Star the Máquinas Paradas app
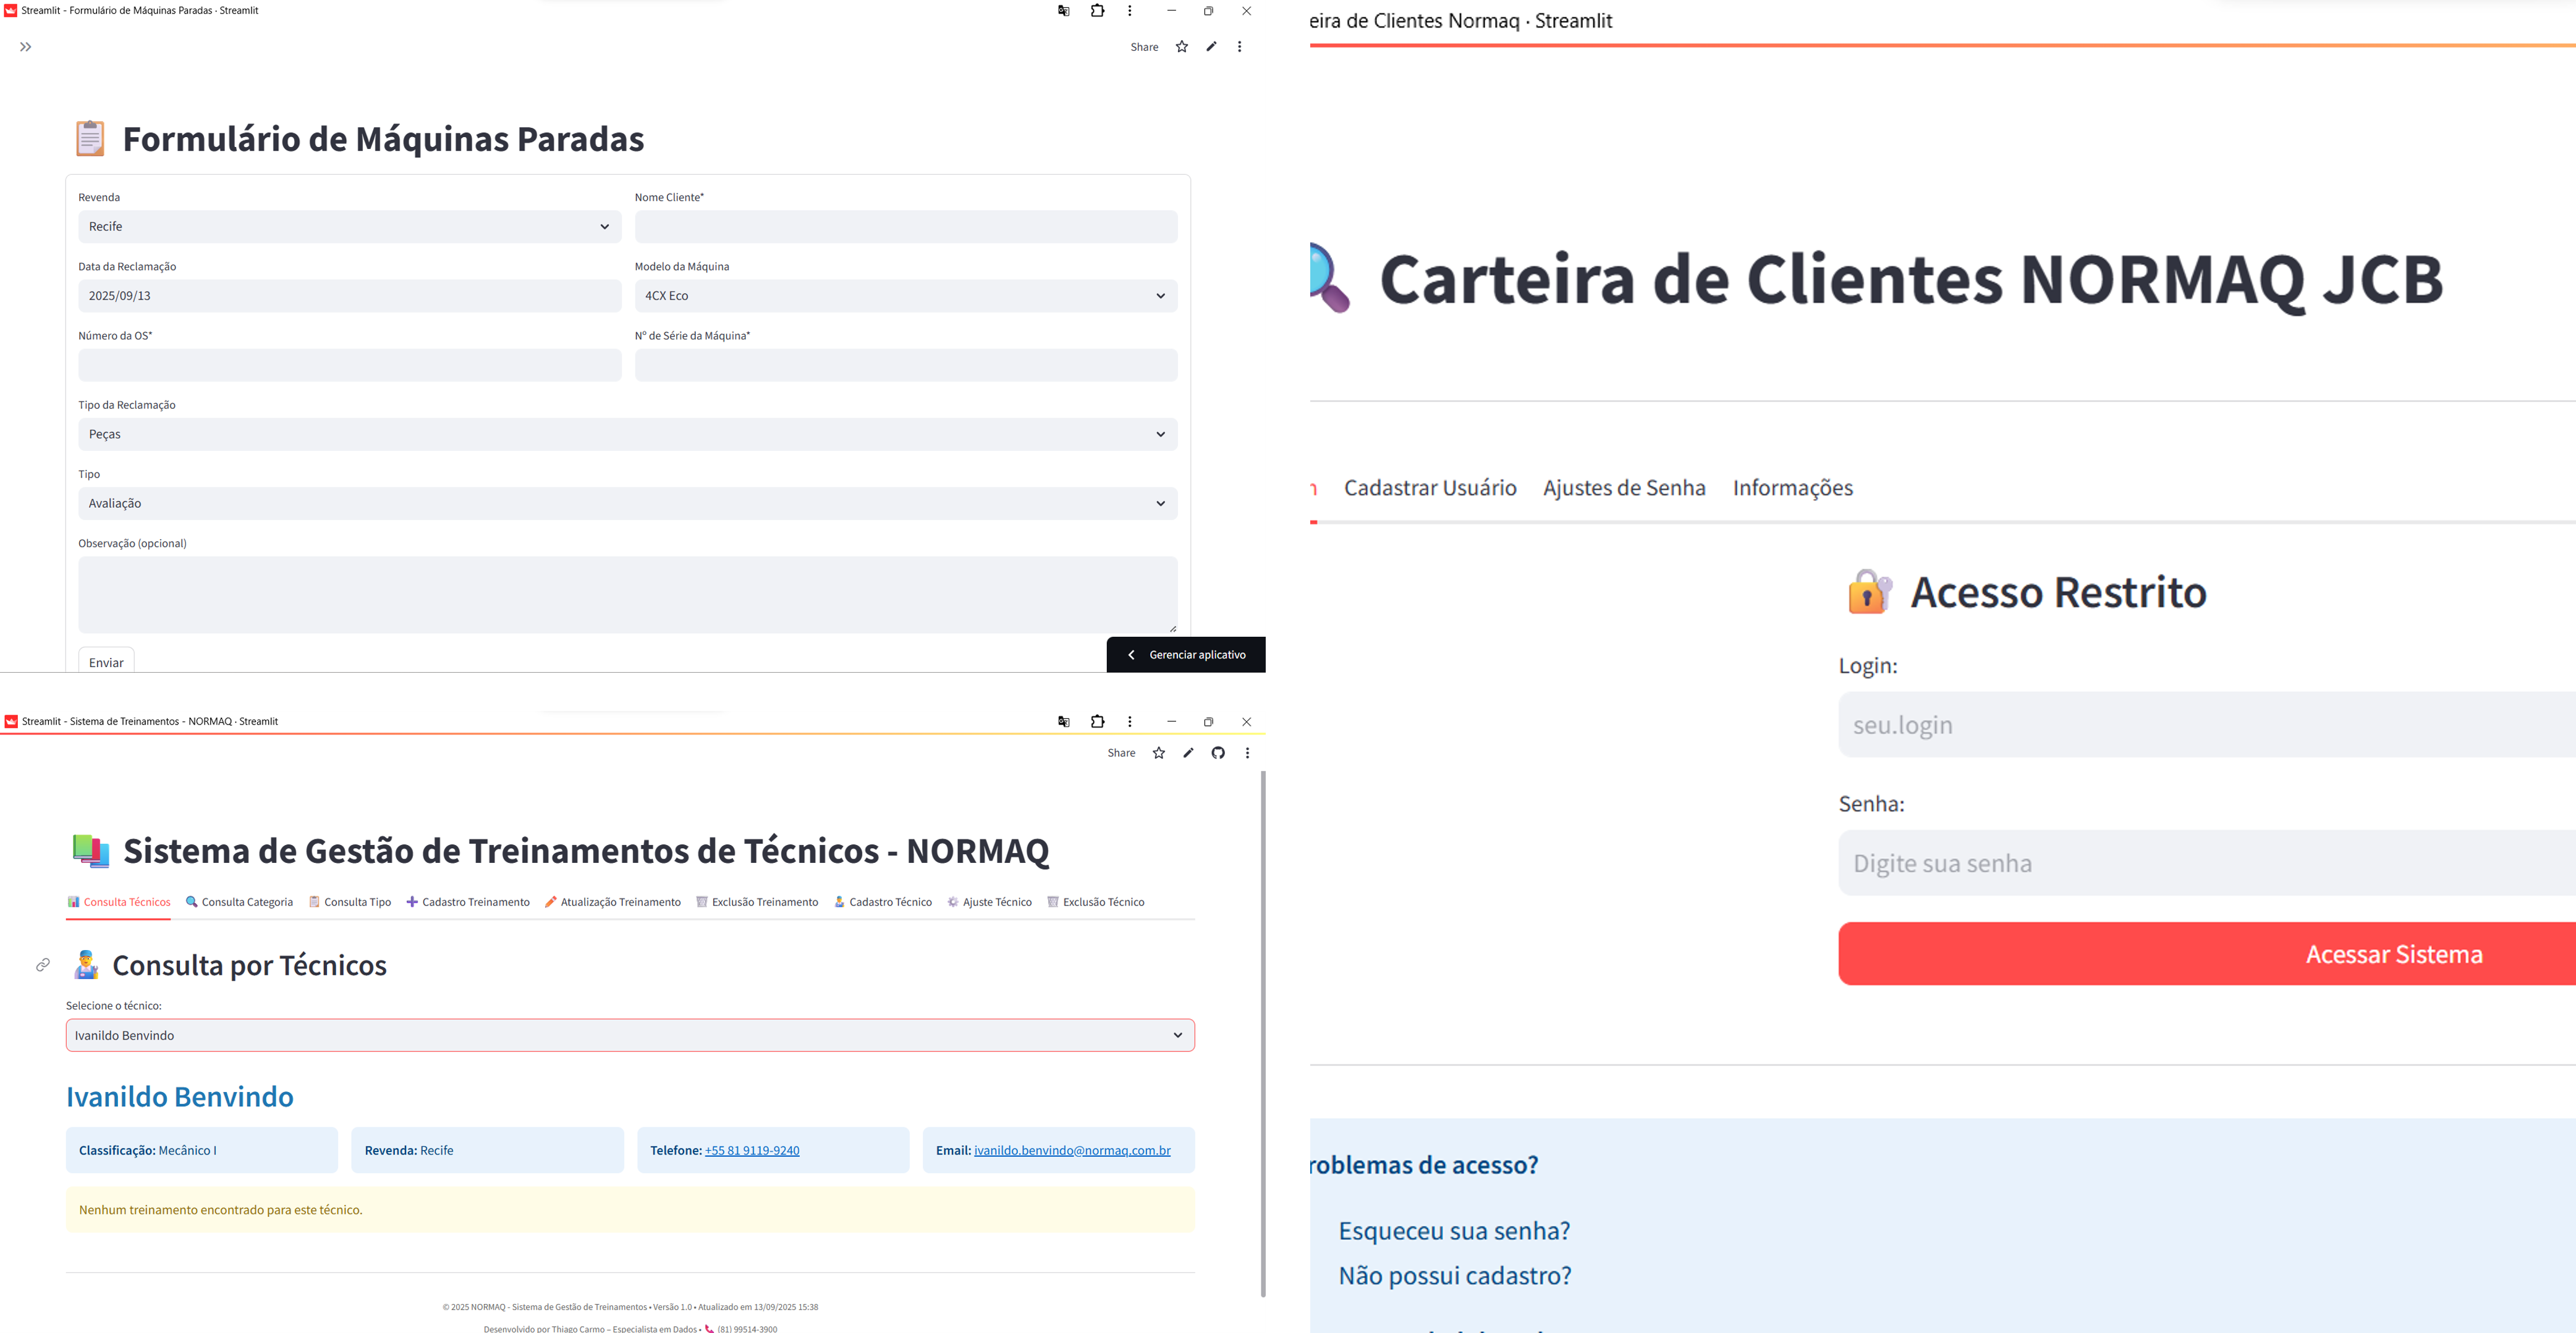 click(x=1182, y=47)
